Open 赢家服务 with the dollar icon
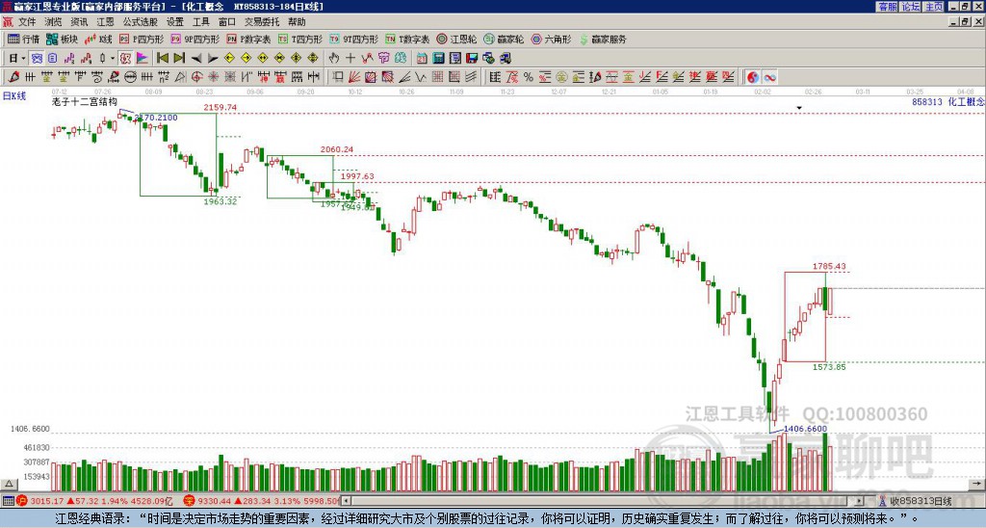 pyautogui.click(x=603, y=39)
